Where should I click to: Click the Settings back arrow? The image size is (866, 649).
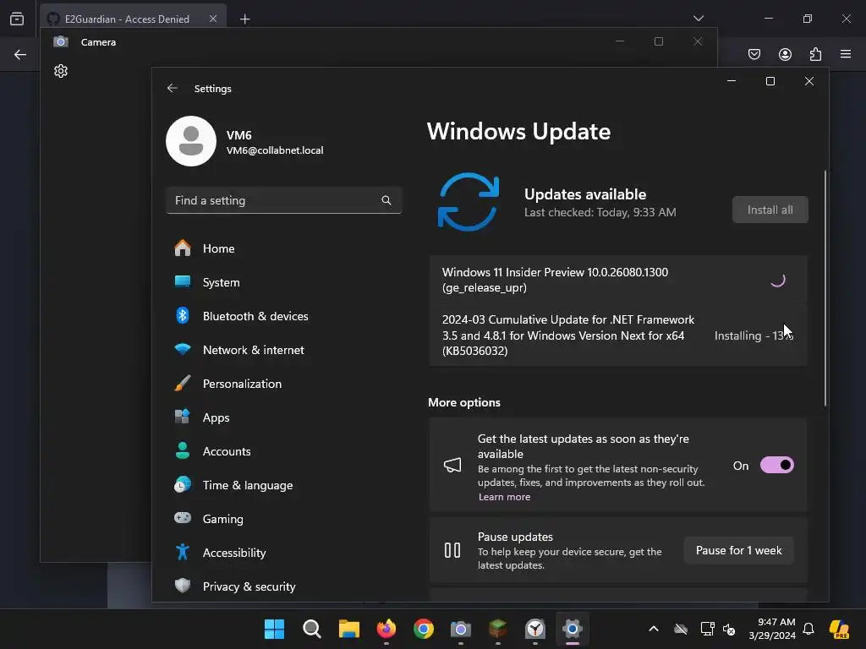pos(173,88)
